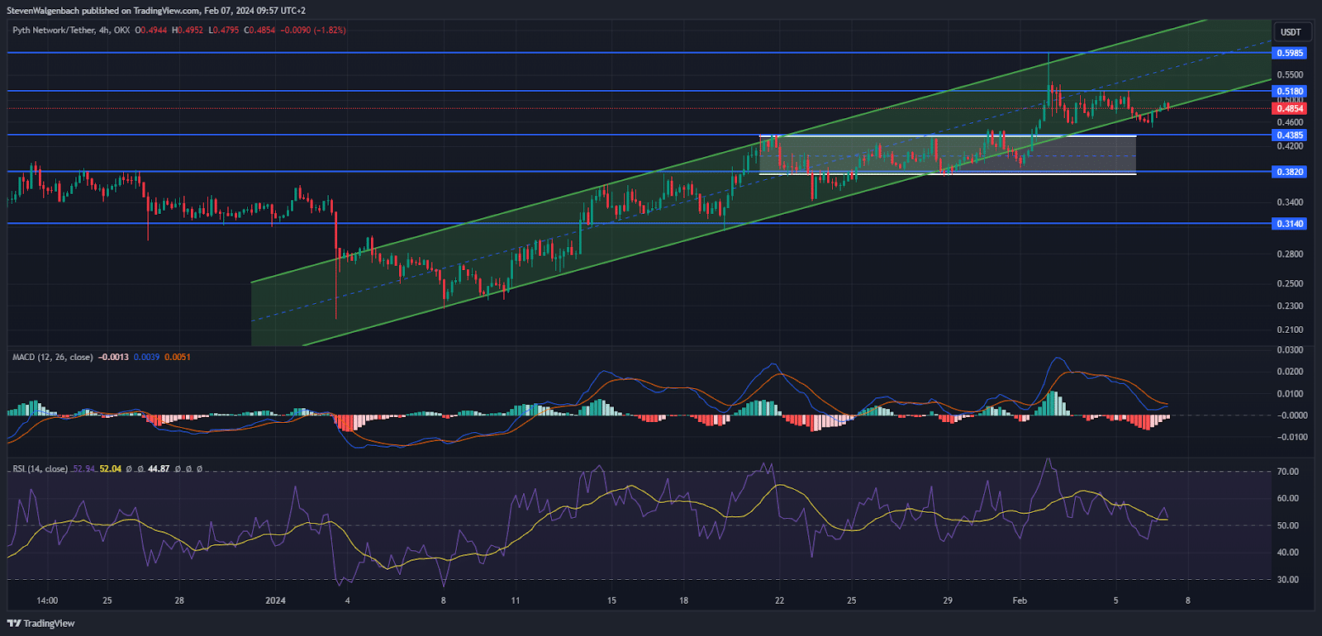
Task: Select the MACD line value 0.0039
Action: pos(147,358)
